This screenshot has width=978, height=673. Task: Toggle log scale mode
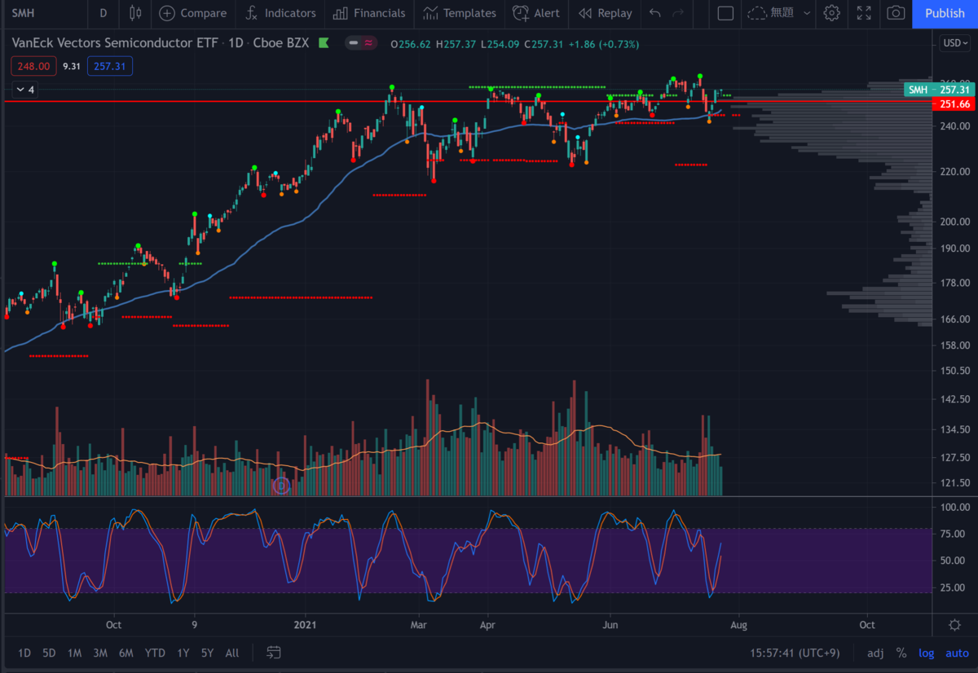click(927, 653)
